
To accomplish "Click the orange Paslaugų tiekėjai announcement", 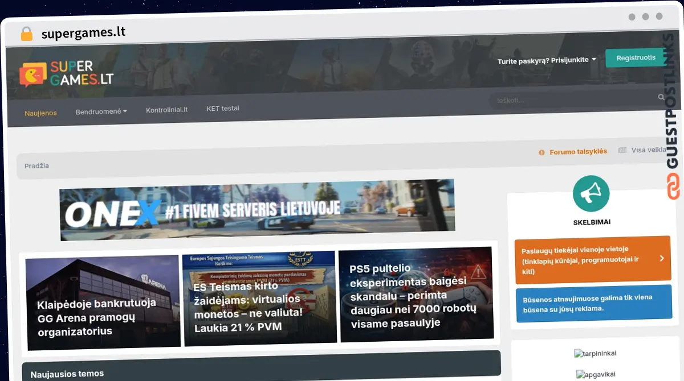I will point(592,259).
